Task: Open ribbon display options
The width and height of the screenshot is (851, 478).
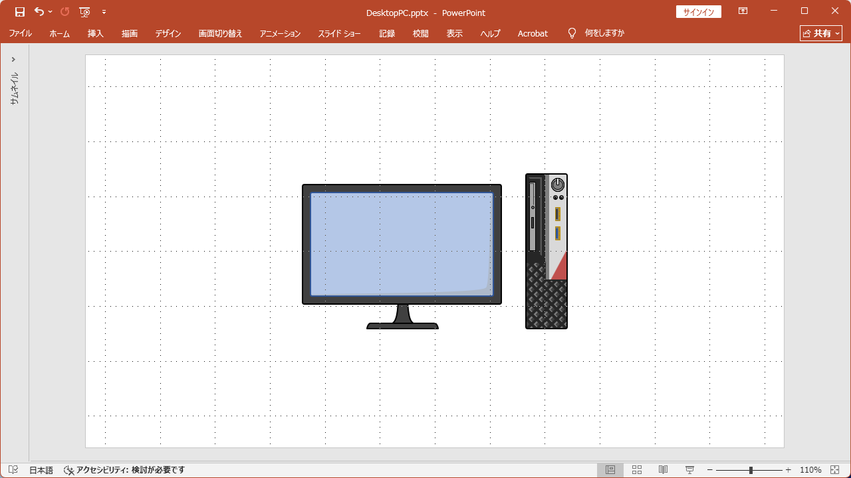Action: click(x=743, y=11)
